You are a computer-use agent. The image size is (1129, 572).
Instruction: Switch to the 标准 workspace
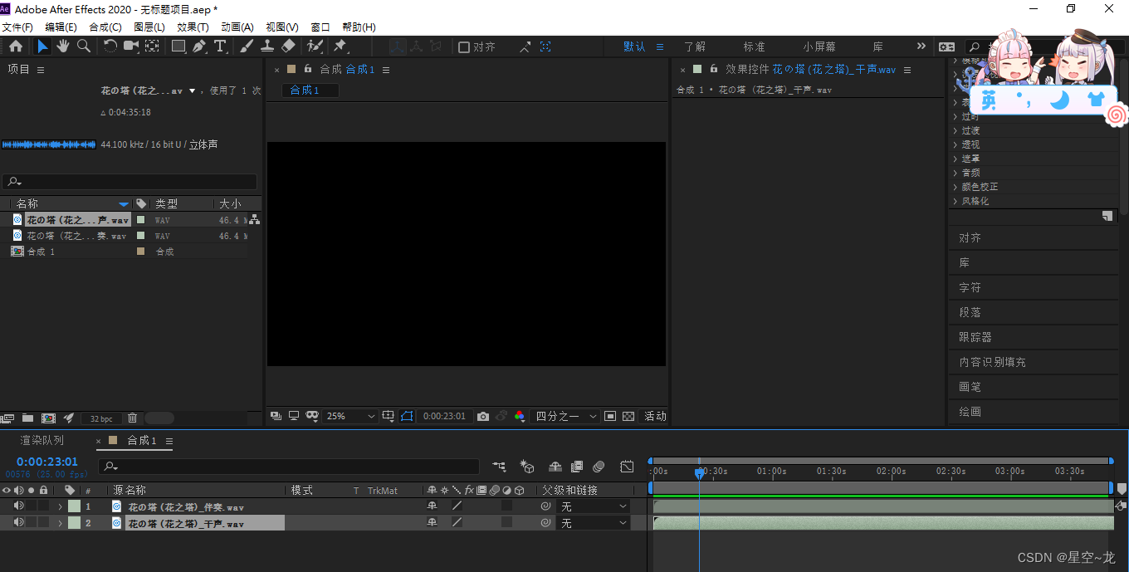pyautogui.click(x=754, y=46)
